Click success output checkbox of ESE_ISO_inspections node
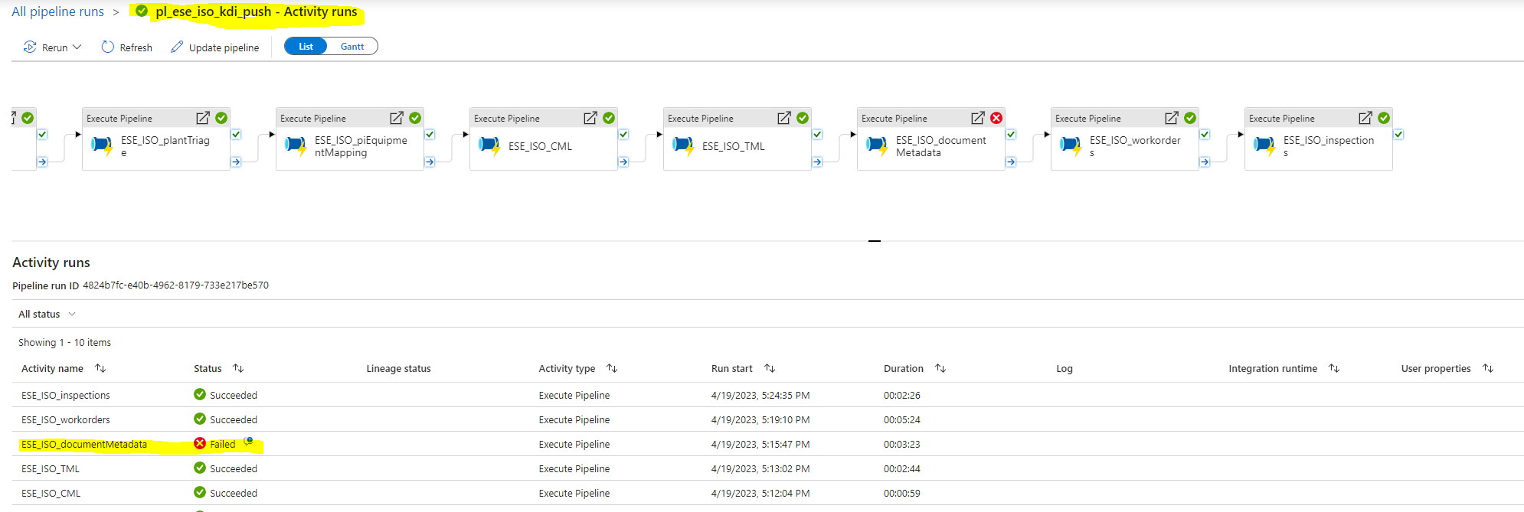 1398,135
